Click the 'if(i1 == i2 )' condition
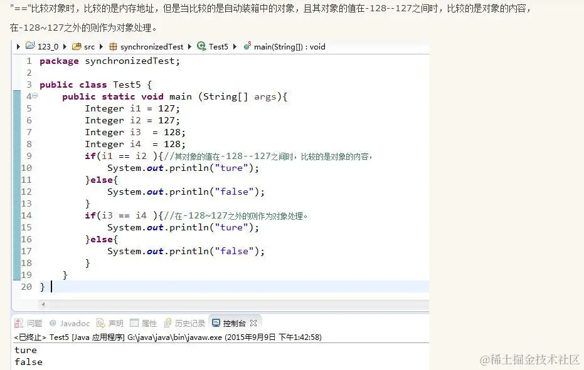 tap(121, 156)
